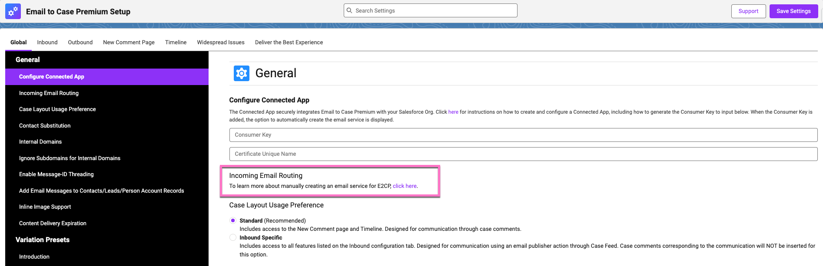Click the 'Configure Connected App' content heading
The height and width of the screenshot is (266, 823).
[269, 100]
